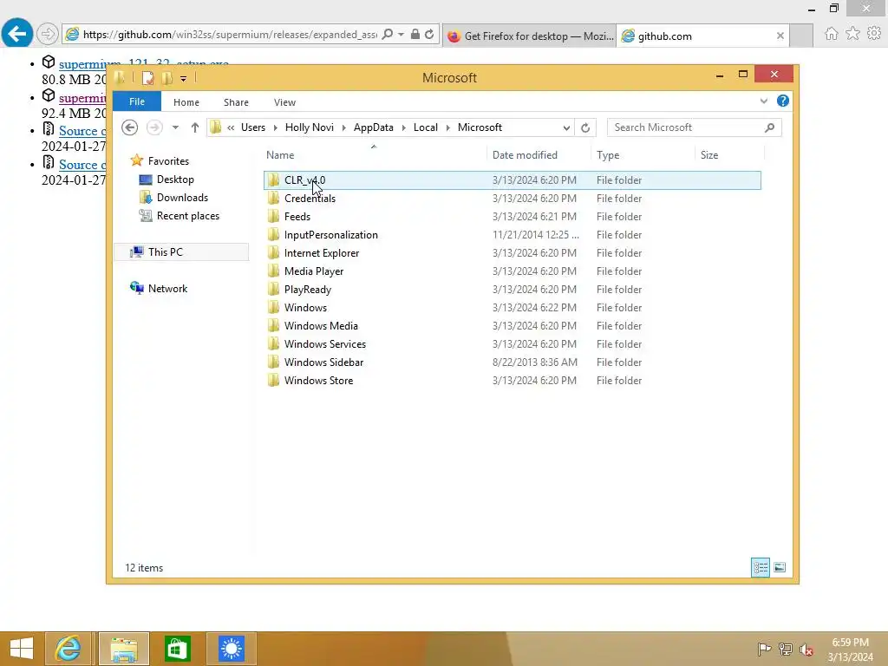This screenshot has height=666, width=888.
Task: Click the Explorer forward navigation arrow
Action: (154, 127)
